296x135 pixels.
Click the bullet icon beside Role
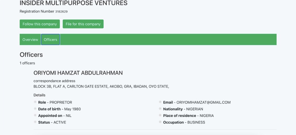(x=35, y=102)
